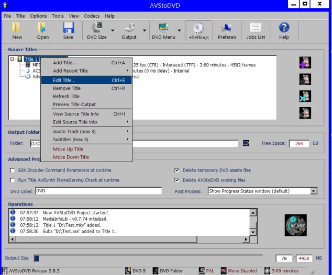Click the DVD-5 status bar icon
332x275 pixels.
coord(128,271)
